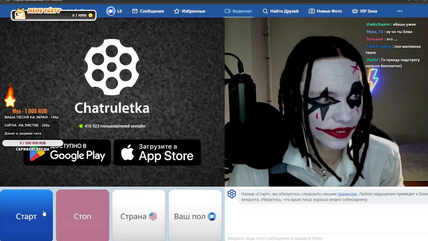The image size is (428, 241).
Task: Click the envelope messages icon
Action: pyautogui.click(x=135, y=11)
